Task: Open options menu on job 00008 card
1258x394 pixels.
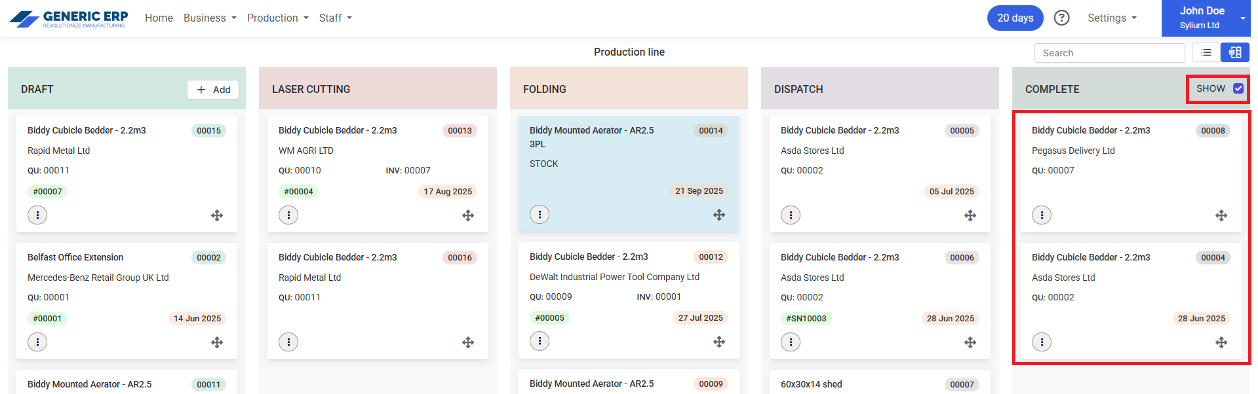Action: pyautogui.click(x=1042, y=215)
